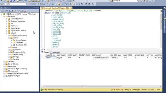Click the SOC_SEC_NUM column header
Screen dimensions: 166x93
(116, 55)
